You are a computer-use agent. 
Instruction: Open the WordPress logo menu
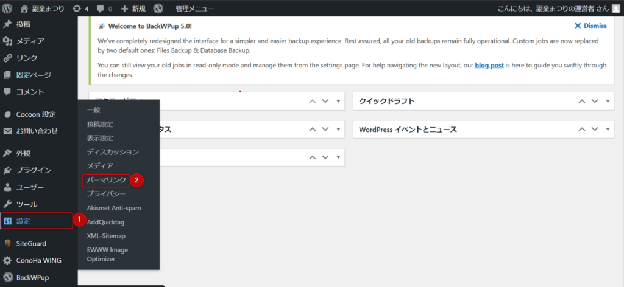(x=7, y=9)
